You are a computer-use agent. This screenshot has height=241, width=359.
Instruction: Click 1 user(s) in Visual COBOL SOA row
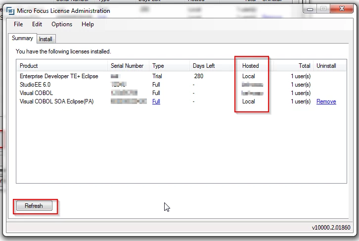301,101
